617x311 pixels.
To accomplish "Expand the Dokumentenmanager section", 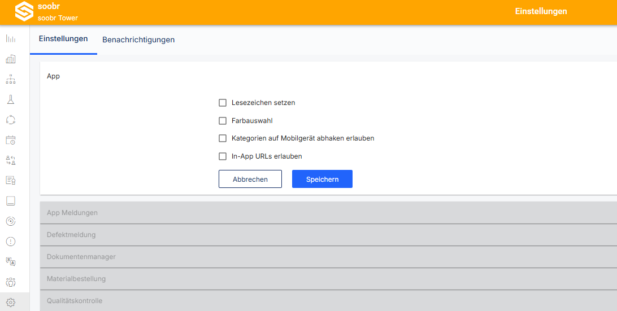I will (x=329, y=257).
